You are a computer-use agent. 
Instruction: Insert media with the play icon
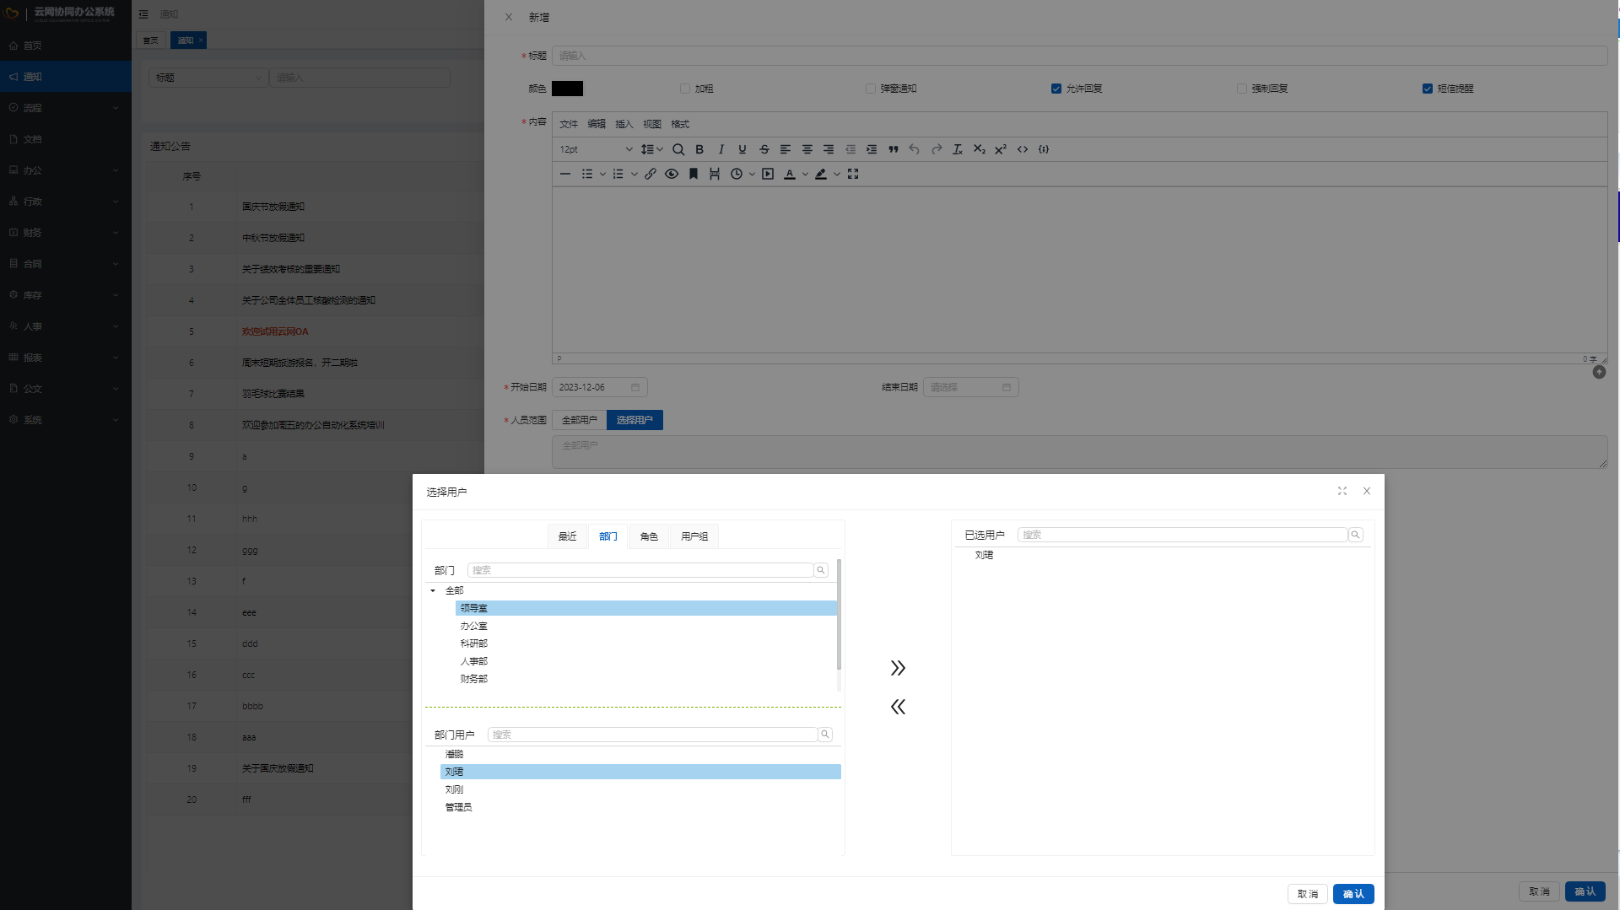[x=768, y=174]
